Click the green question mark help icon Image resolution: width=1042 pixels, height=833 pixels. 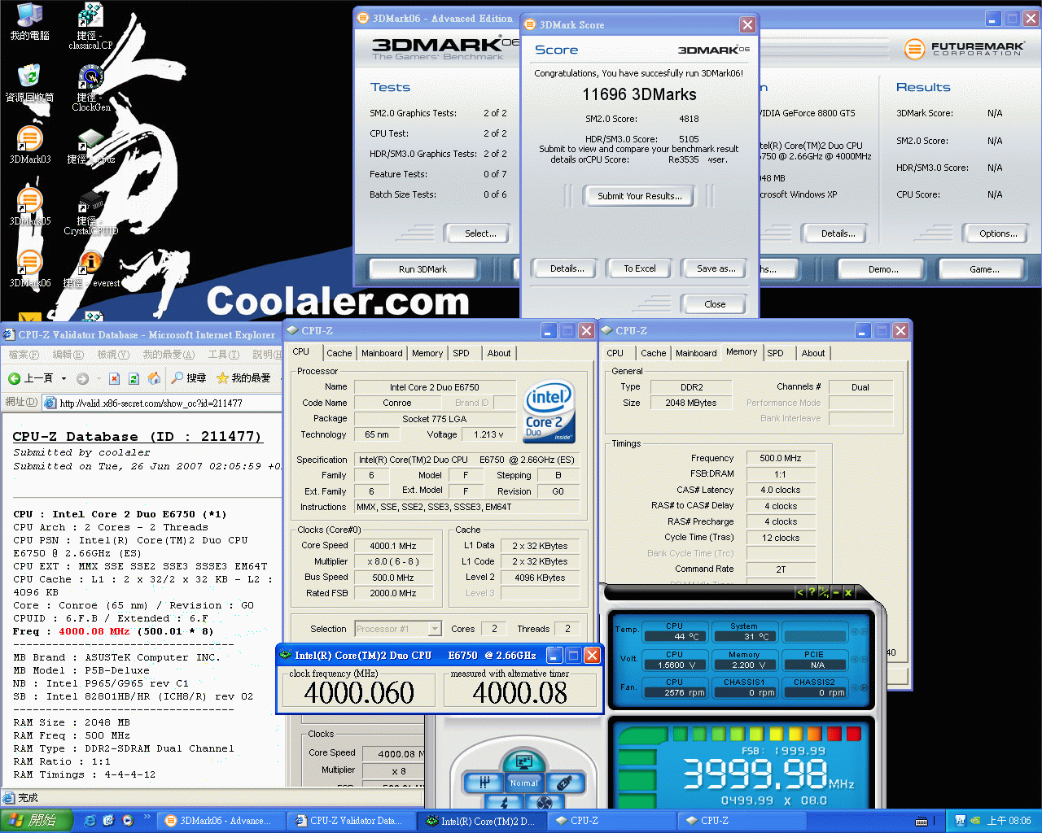812,592
